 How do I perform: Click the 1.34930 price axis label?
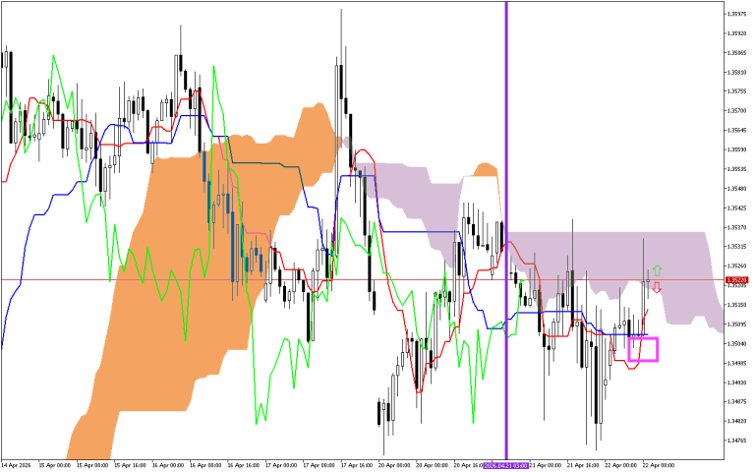736,383
